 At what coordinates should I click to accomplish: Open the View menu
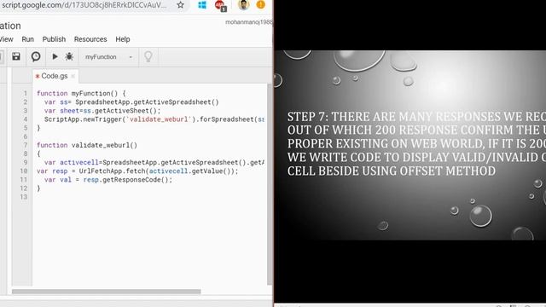pyautogui.click(x=6, y=39)
